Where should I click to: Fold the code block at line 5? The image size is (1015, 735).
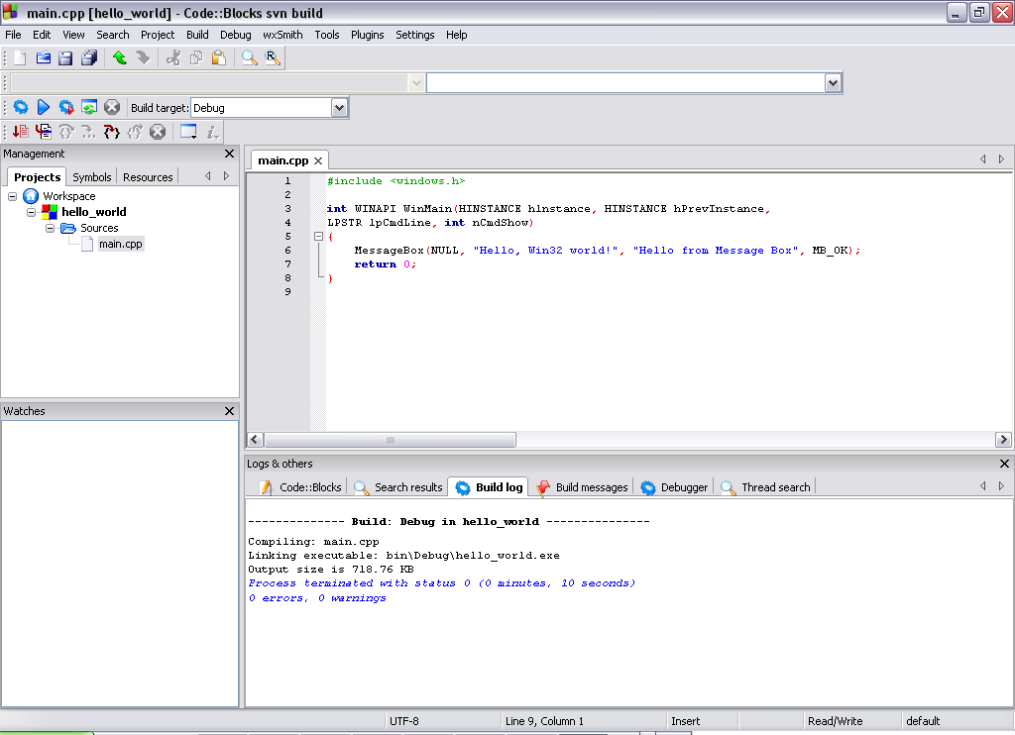coord(317,237)
